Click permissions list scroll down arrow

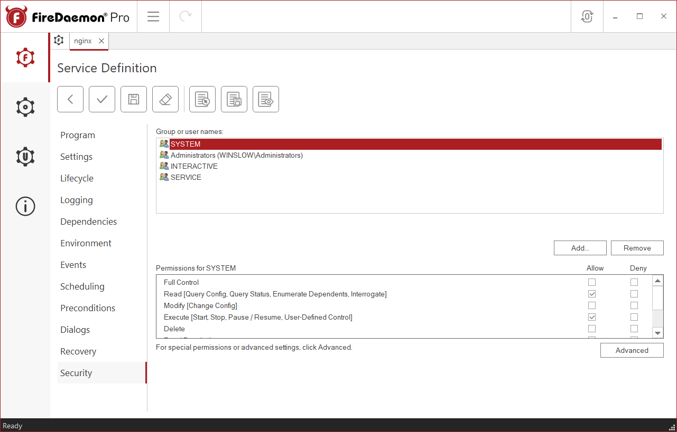[x=657, y=333]
